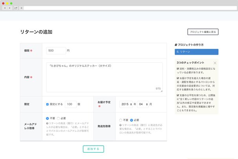
Task: Select 必要 for メールアドレス取得
Action: 59,118
